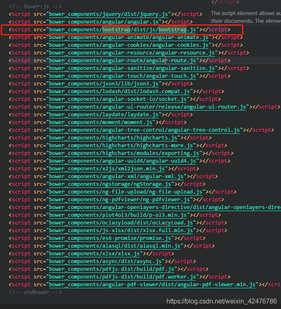Click the highcharts-more.js script path

(121, 146)
